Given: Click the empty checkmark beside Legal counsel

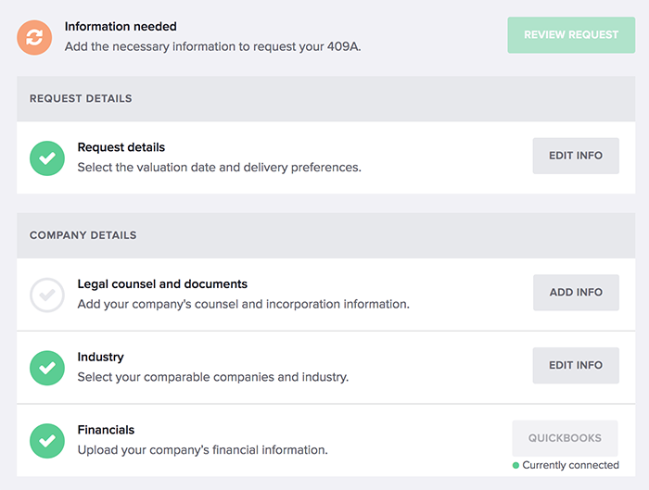Looking at the screenshot, I should point(47,295).
